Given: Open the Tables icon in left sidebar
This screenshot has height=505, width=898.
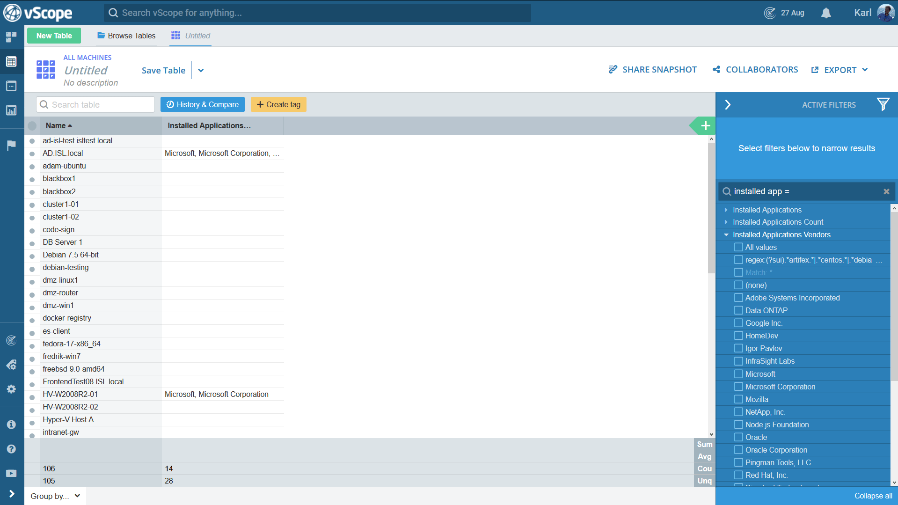Looking at the screenshot, I should pos(11,61).
